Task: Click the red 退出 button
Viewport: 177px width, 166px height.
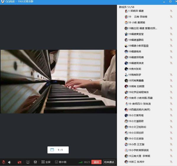Action: coord(96,162)
